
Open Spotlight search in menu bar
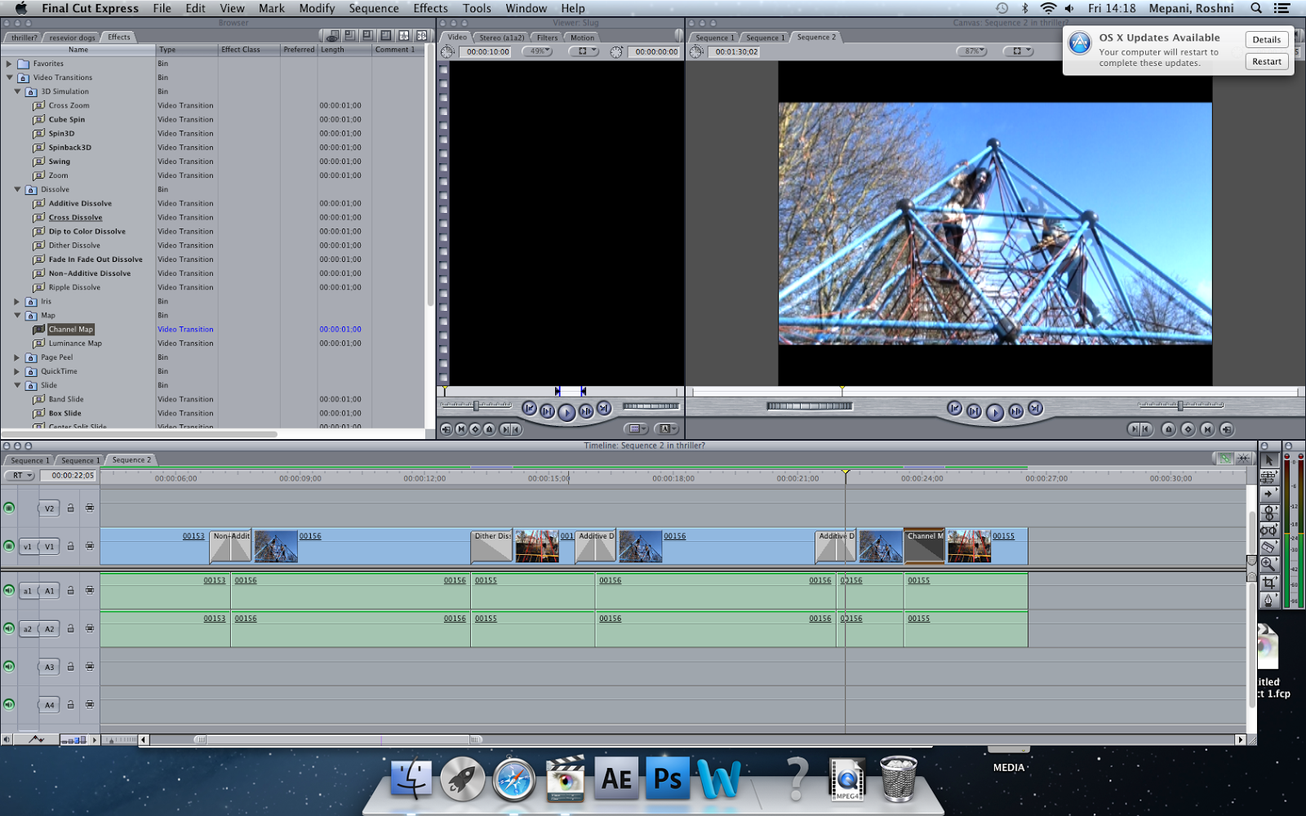[1256, 8]
